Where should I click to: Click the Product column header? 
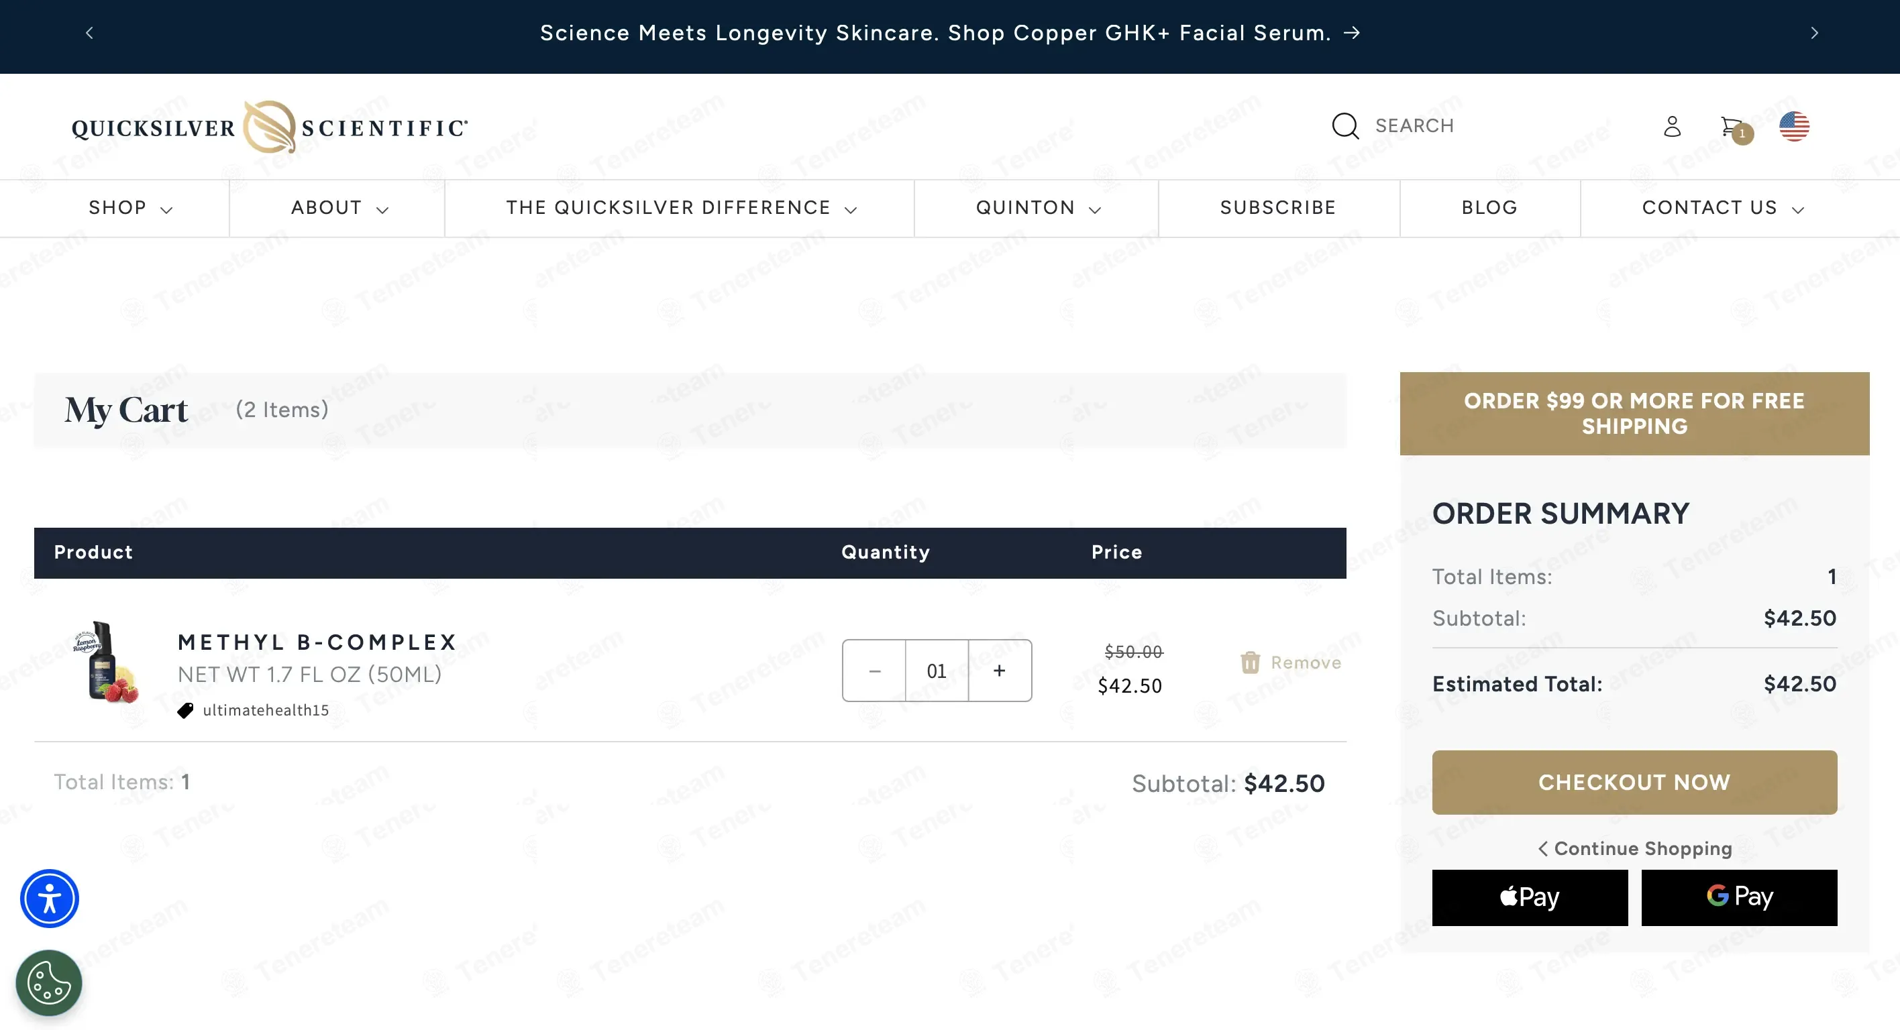coord(93,553)
